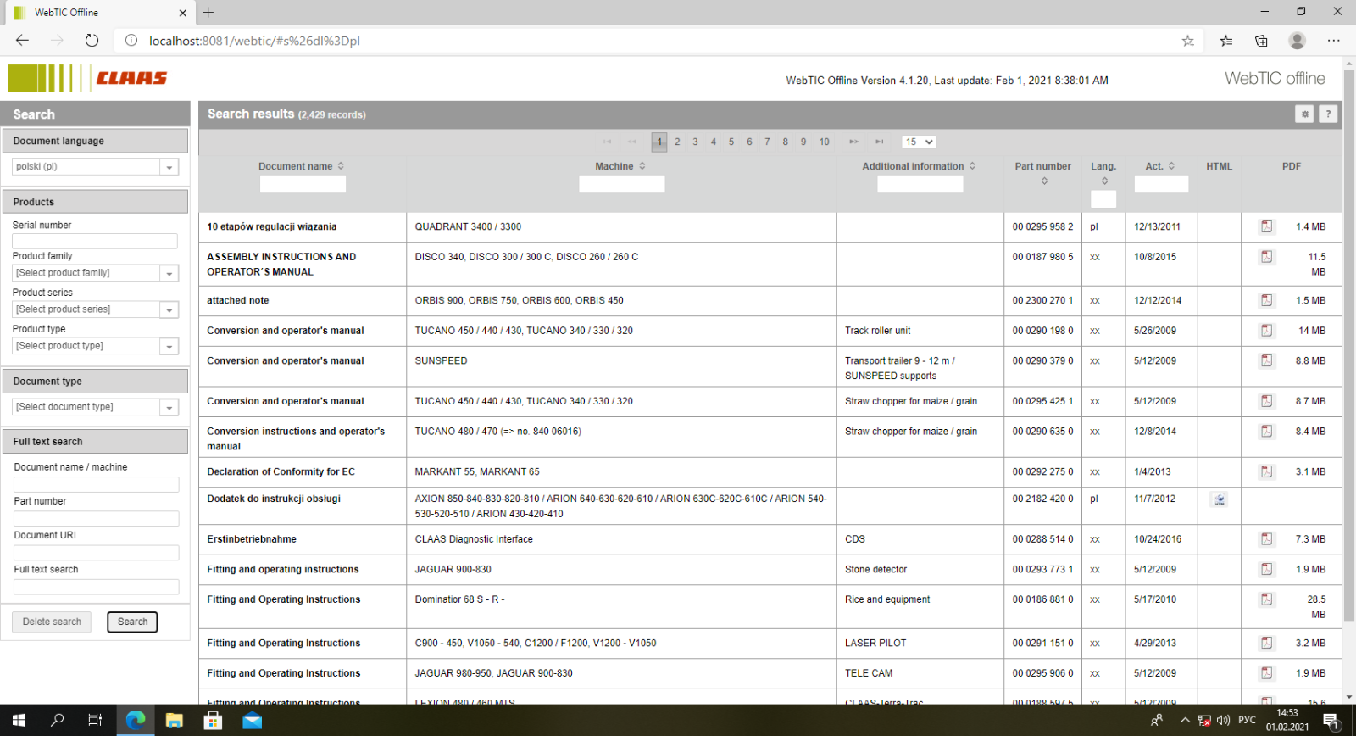Open PDF for Erstinbetriebnahme document
Screen dimensions: 1356x736
[x=1266, y=539]
